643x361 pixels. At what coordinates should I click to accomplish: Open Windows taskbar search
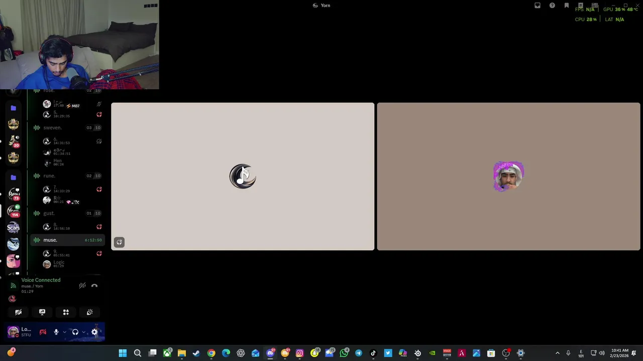click(x=137, y=353)
